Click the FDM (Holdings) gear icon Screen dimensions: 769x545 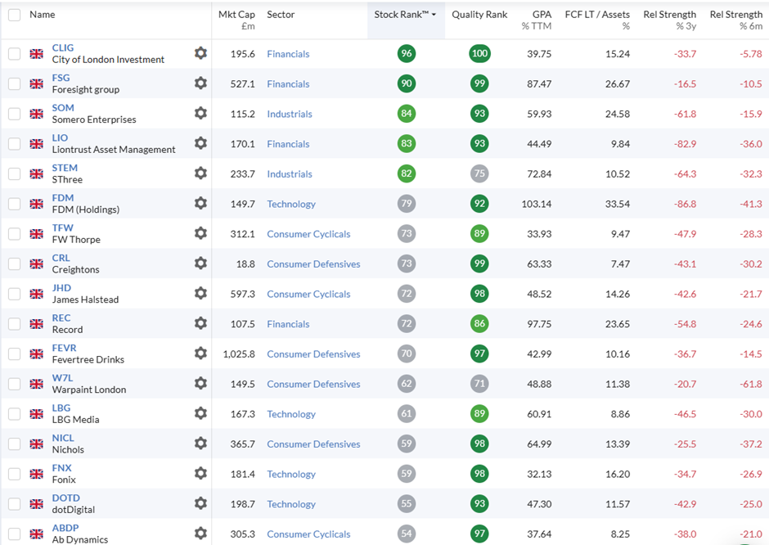[200, 203]
